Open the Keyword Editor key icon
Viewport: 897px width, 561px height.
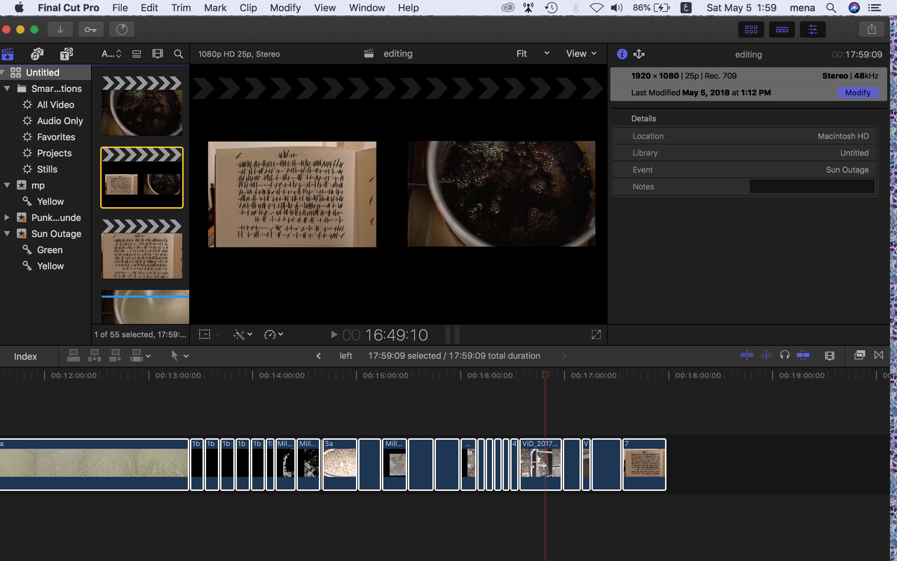coord(91,29)
